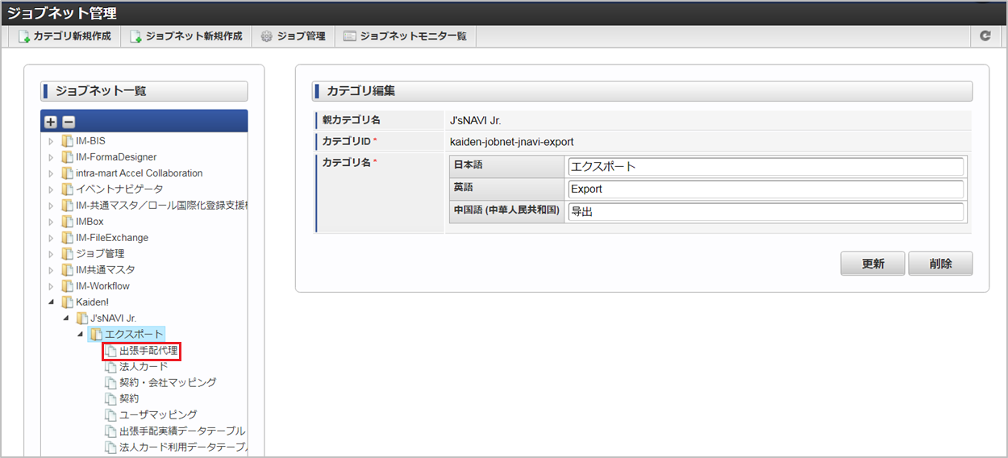Expand the IM-FormaDesigner node arrow

(52, 157)
